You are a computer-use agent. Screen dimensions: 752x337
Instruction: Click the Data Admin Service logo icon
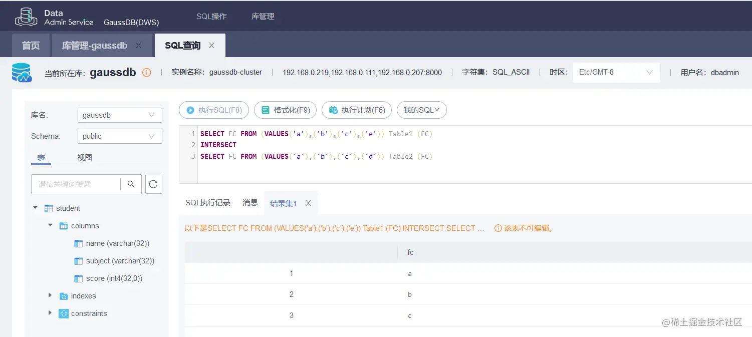coord(26,17)
